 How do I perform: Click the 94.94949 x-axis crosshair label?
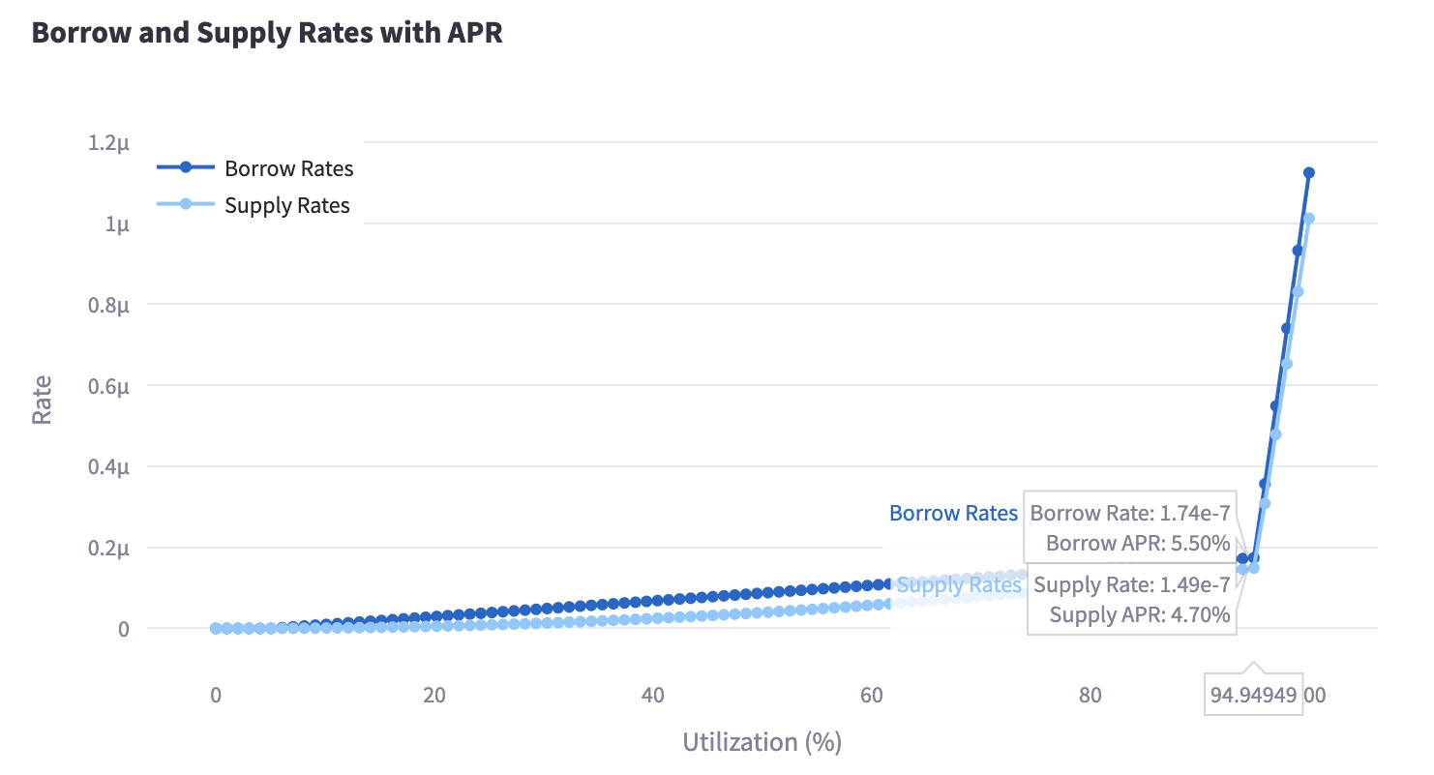coord(1253,694)
